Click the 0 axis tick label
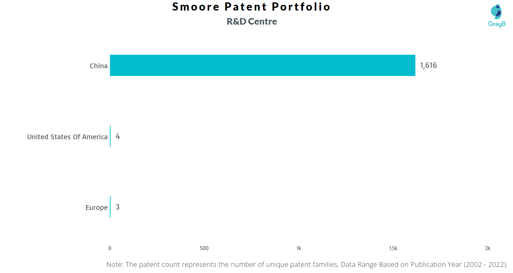 pos(110,248)
